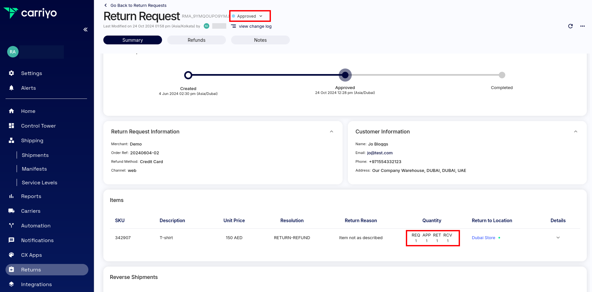The width and height of the screenshot is (592, 292).
Task: Click the refresh icon at top right
Action: (x=570, y=26)
